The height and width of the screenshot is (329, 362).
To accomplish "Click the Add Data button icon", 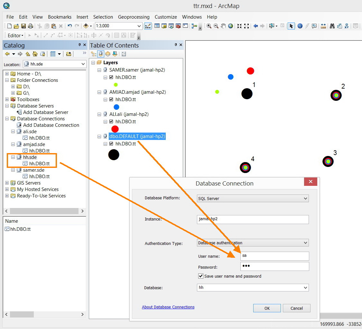I will coord(86,26).
